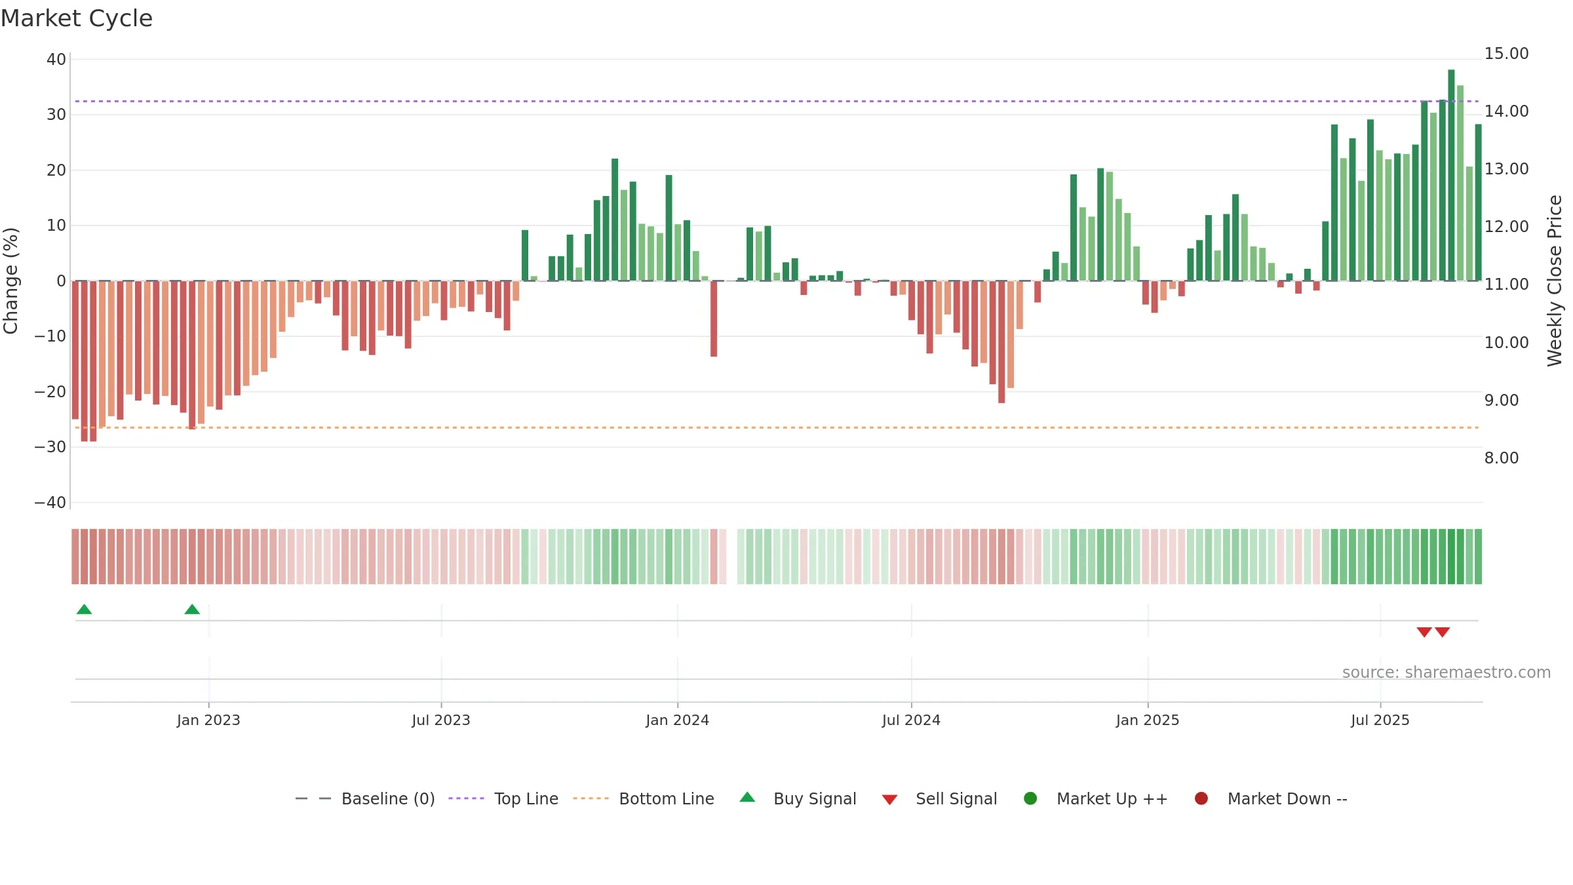Click the Jan 2025 axis label

tap(1148, 720)
